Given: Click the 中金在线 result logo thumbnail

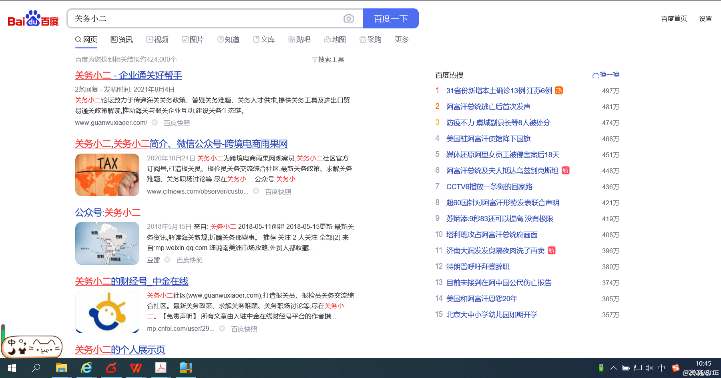Looking at the screenshot, I should point(107,312).
